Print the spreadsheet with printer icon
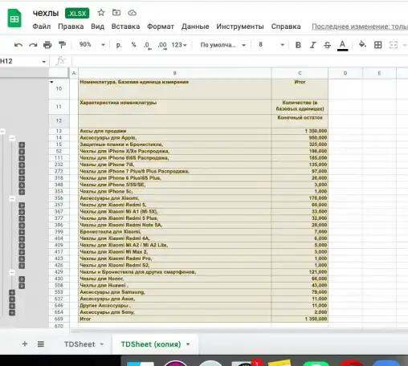This screenshot has width=408, height=366. pos(47,45)
